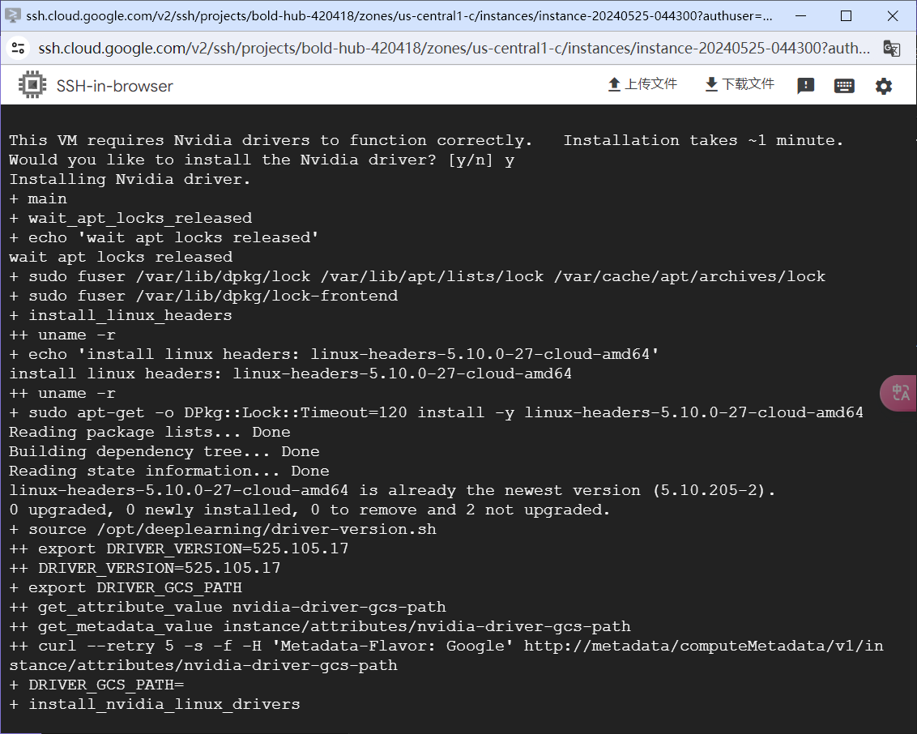The width and height of the screenshot is (917, 734).
Task: Minimize the browser window
Action: pyautogui.click(x=800, y=15)
